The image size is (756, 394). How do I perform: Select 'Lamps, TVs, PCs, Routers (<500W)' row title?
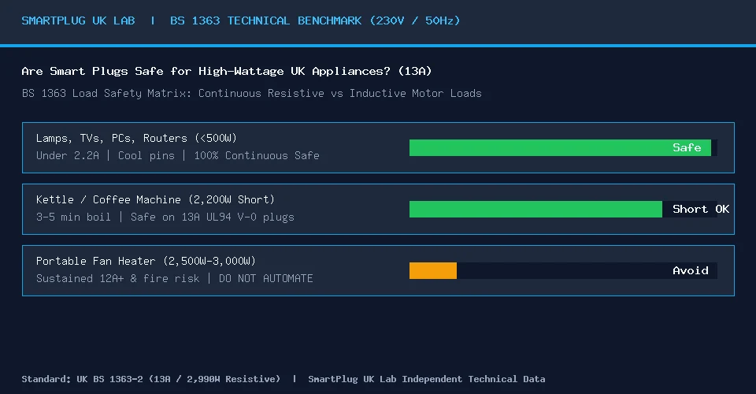click(x=136, y=138)
